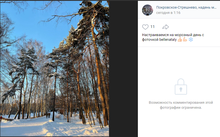Image resolution: width=220 pixels, height=137 pixels.
Task: Click the snowflake emoji in the caption
Action: (x=191, y=40)
